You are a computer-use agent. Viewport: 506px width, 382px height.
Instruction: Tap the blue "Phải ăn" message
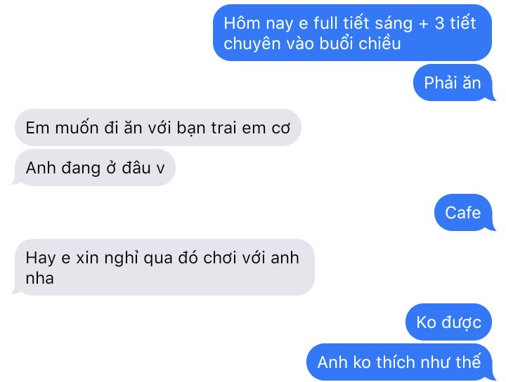point(454,83)
